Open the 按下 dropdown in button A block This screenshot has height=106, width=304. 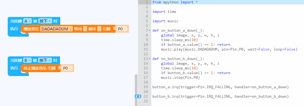[45, 21]
